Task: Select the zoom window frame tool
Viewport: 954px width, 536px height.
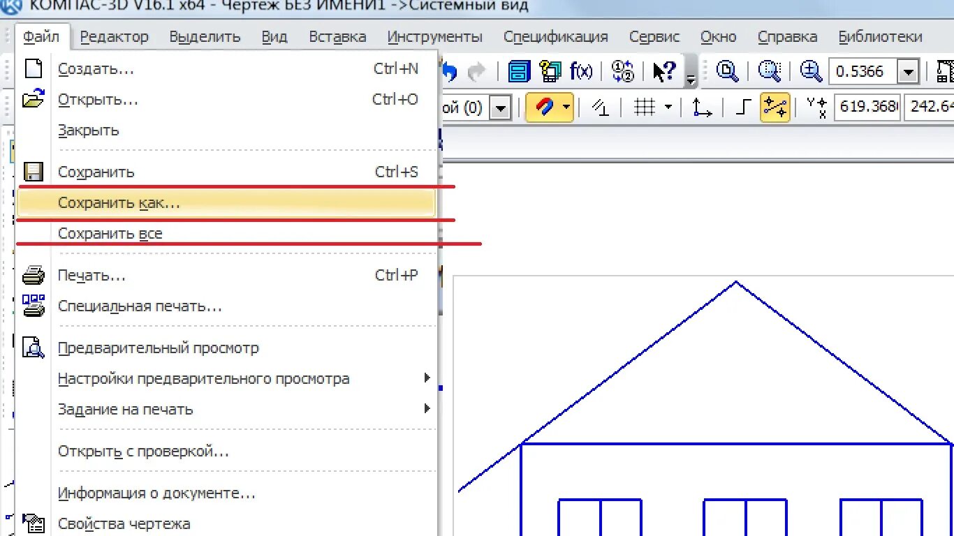Action: point(770,71)
